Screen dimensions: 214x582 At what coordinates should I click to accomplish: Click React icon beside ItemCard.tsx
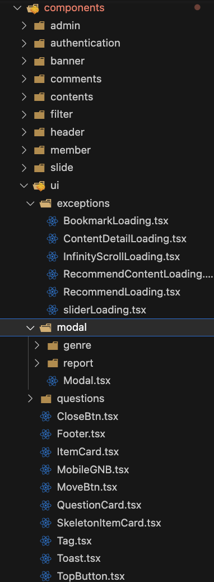[45, 452]
